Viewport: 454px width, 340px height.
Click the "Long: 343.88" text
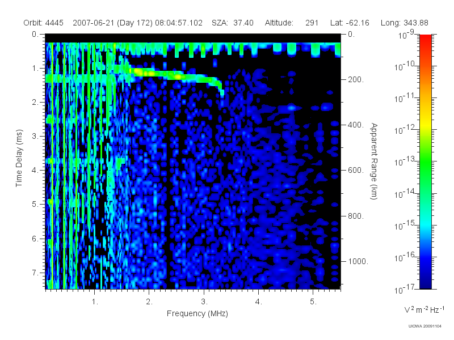tap(404, 23)
